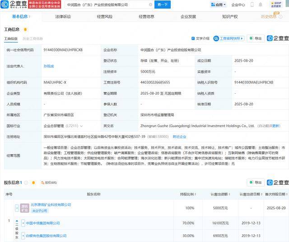Select 工商信息 sub-tab
The height and width of the screenshot is (242, 289).
[11, 39]
